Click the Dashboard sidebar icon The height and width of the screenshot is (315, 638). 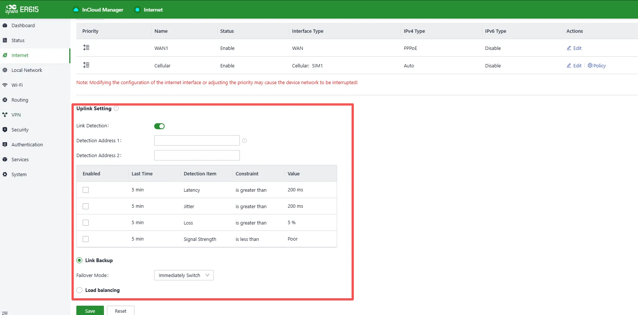click(5, 25)
